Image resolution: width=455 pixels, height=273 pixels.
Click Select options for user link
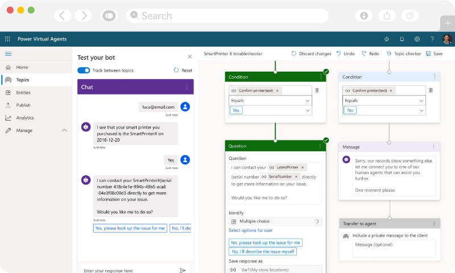(x=250, y=230)
